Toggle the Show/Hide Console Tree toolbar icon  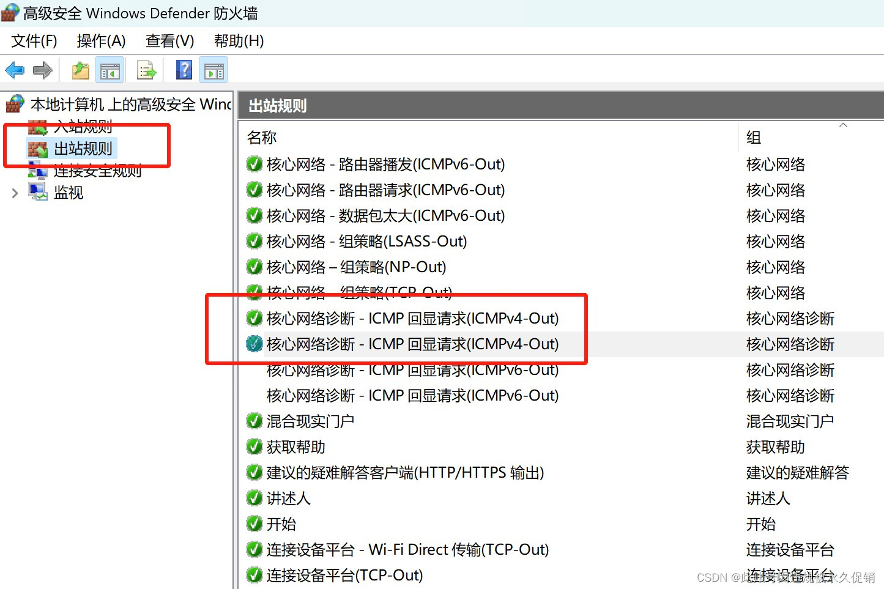tap(110, 70)
